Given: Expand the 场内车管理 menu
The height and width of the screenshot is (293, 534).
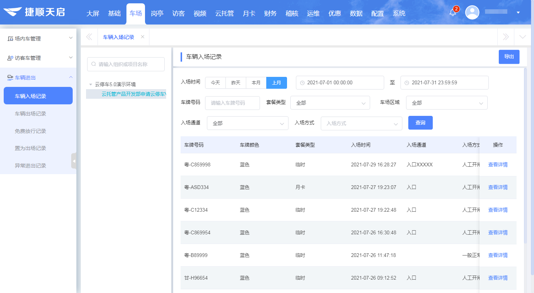Looking at the screenshot, I should click(71, 38).
